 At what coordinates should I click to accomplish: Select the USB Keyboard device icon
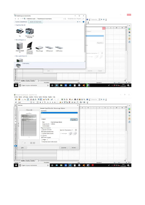[49, 48]
